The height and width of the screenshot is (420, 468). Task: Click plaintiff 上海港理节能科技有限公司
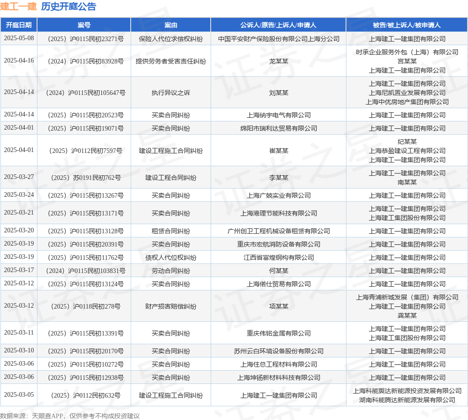278,213
